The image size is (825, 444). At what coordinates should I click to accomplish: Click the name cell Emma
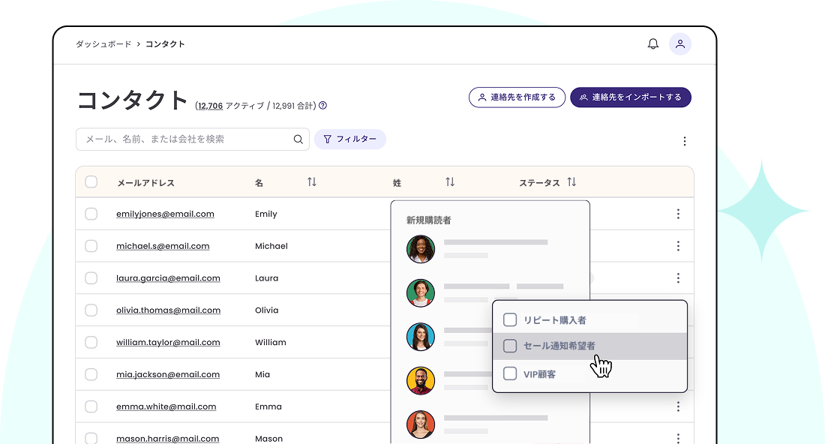pos(268,406)
